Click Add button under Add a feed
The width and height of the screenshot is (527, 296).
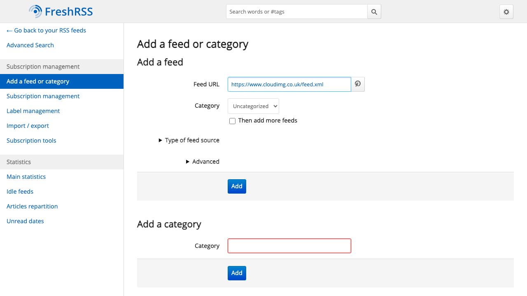(237, 186)
